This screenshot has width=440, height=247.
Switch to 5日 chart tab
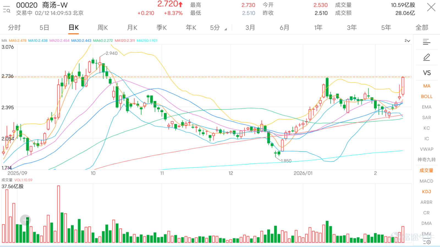(44, 27)
